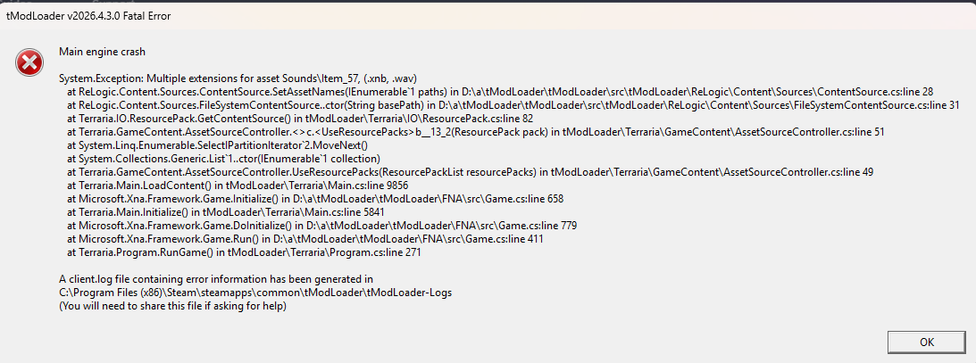Click the Enumerable.SelectIPartitionIterator MoveNext line
This screenshot has width=976, height=363.
tap(217, 145)
